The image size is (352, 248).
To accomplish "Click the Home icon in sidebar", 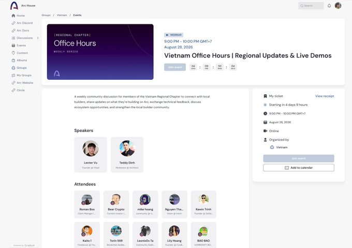I will pos(13,16).
